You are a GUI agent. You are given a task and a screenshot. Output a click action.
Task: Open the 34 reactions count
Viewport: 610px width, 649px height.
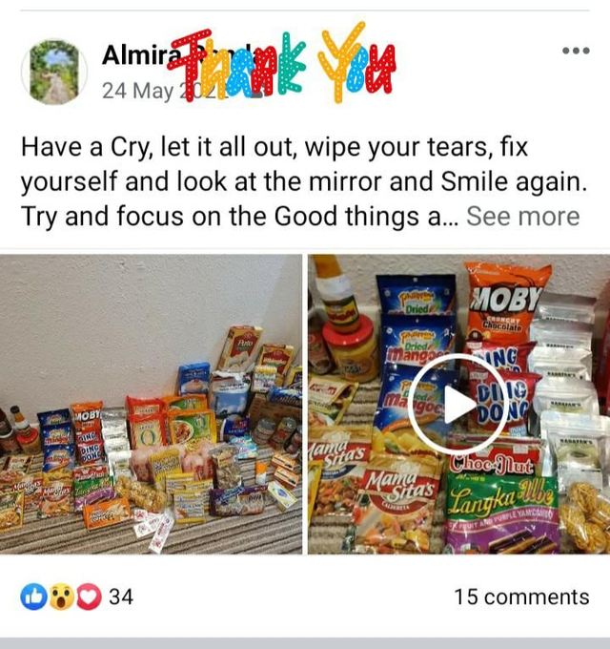pos(121,597)
